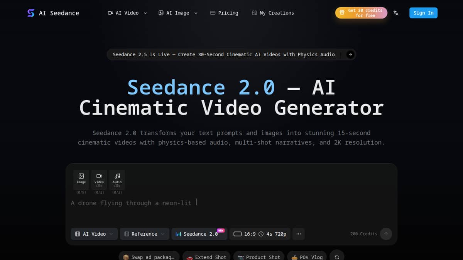Click the chevron next to AI Video in navbar
463x260 pixels.
point(145,13)
